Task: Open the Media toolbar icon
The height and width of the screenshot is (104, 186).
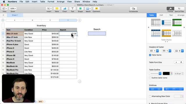Action: click(x=88, y=9)
